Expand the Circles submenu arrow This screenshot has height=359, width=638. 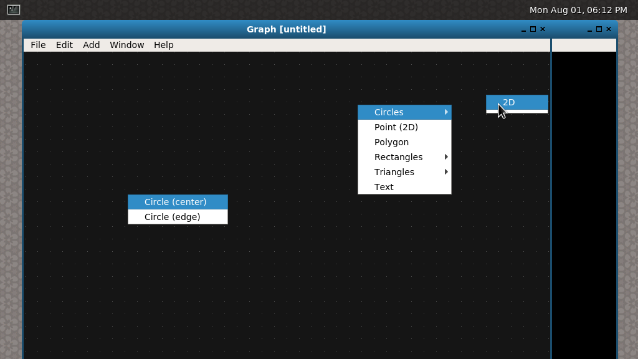coord(446,112)
